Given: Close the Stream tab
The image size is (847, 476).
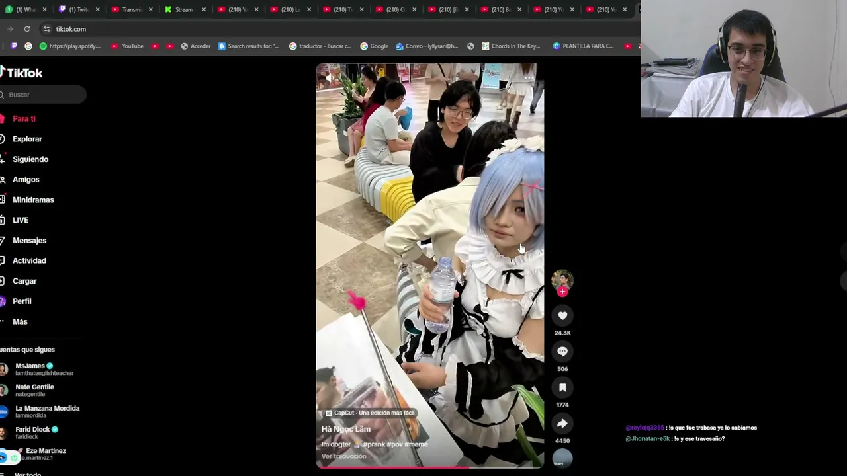Looking at the screenshot, I should coord(203,9).
